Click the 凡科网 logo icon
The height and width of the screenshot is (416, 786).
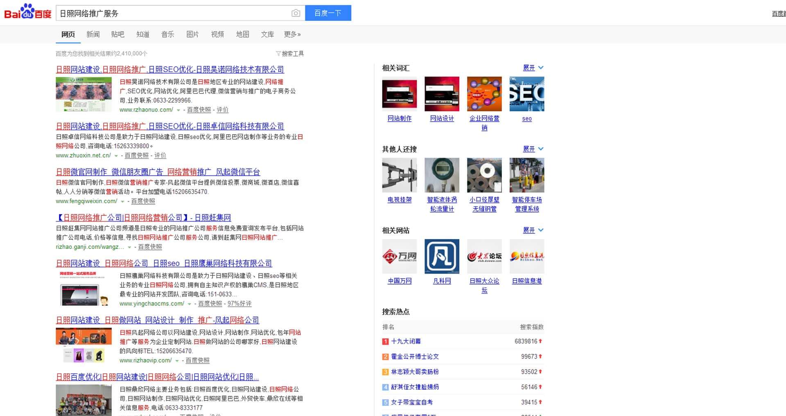pyautogui.click(x=442, y=256)
